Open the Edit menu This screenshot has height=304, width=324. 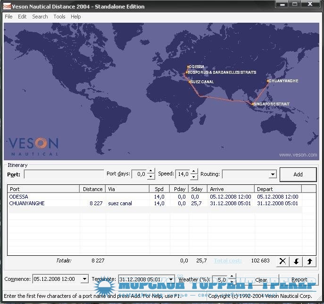coord(22,17)
